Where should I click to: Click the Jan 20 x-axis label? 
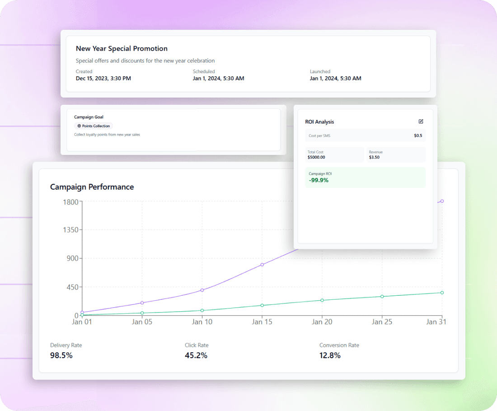(322, 322)
